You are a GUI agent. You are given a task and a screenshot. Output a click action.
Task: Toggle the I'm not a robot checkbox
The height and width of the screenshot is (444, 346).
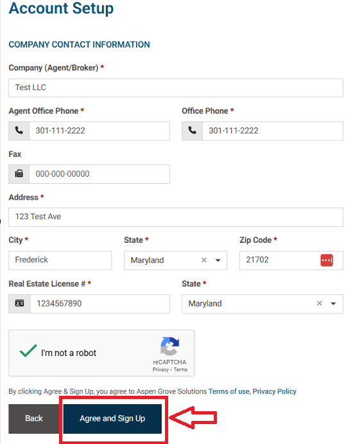(x=28, y=351)
